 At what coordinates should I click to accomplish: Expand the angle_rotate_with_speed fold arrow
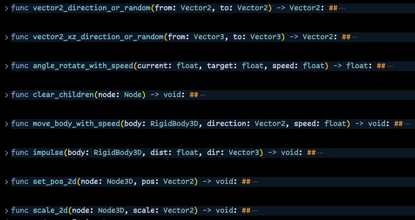tap(6, 66)
